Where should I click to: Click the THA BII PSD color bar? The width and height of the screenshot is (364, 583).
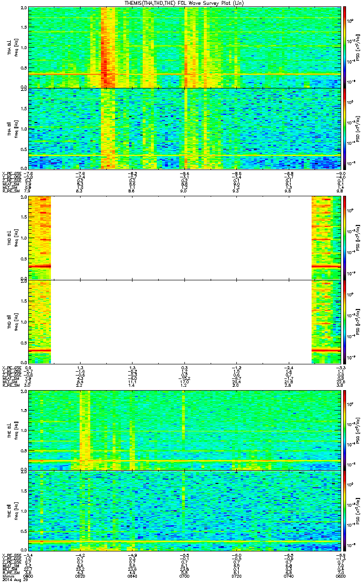[x=345, y=129]
